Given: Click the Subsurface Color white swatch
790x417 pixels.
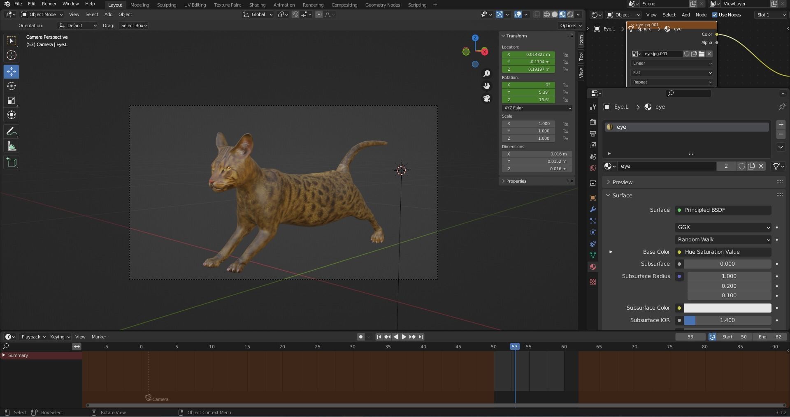Looking at the screenshot, I should click(x=727, y=308).
